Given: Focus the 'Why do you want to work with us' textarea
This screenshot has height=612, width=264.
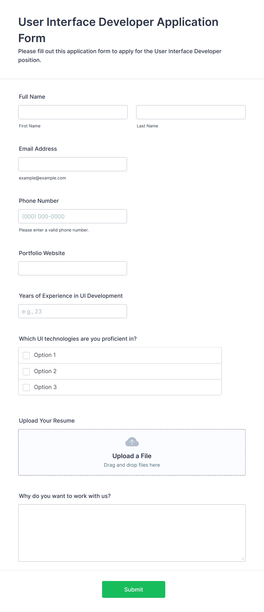Looking at the screenshot, I should coord(132,533).
